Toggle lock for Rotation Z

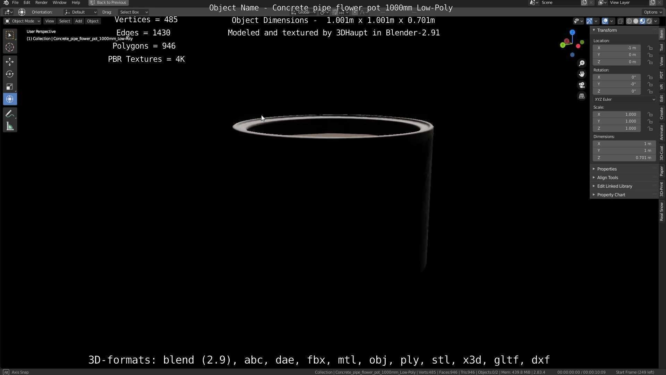tap(650, 91)
